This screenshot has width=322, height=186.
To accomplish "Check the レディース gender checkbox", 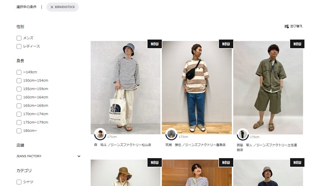I will (19, 46).
